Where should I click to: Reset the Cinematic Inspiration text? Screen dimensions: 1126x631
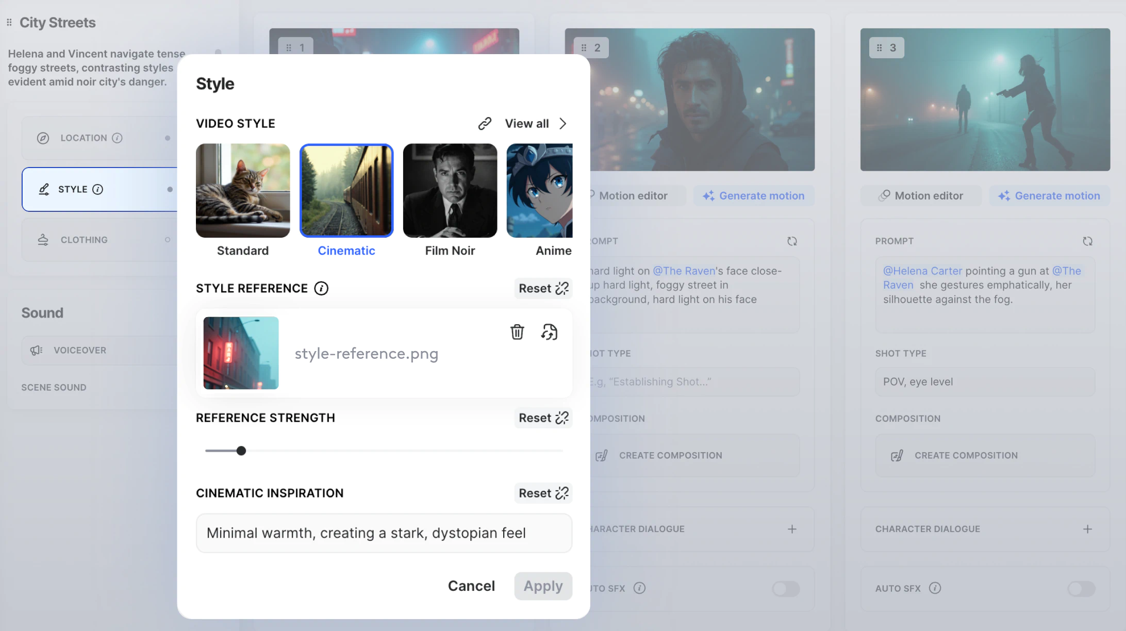(543, 493)
